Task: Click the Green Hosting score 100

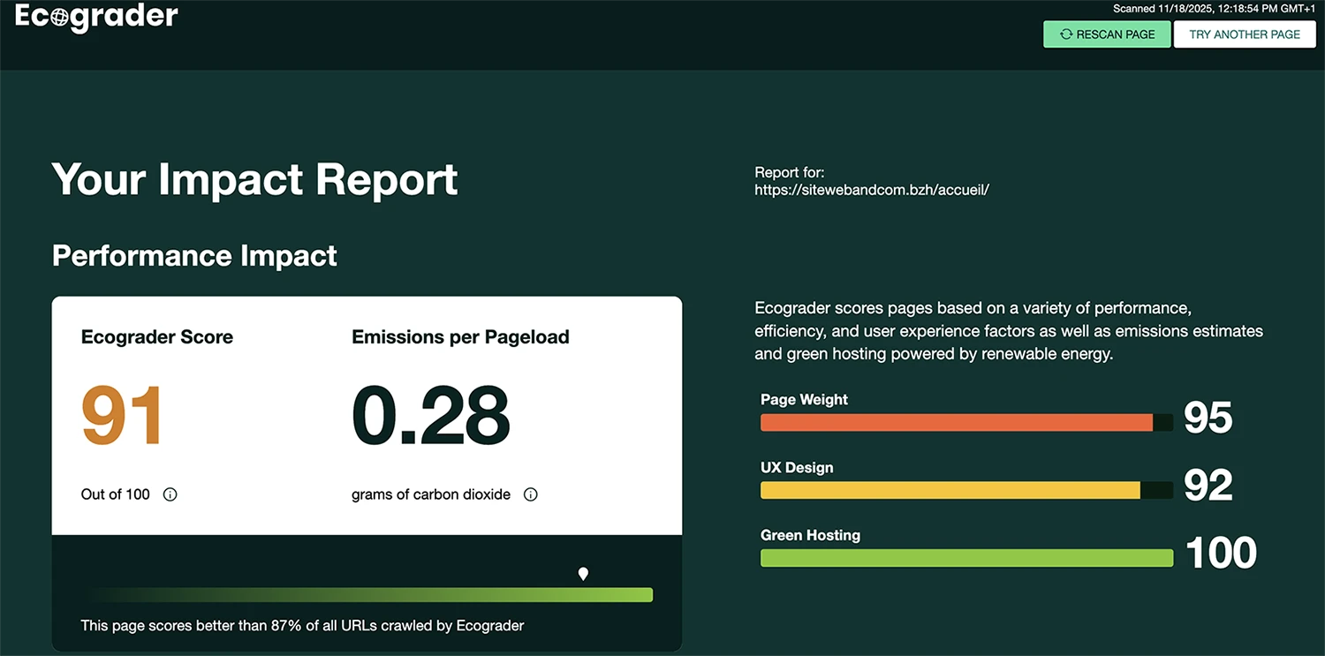Action: tap(1220, 553)
